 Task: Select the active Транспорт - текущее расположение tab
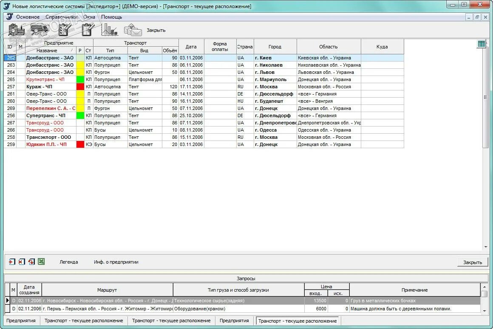click(x=297, y=321)
